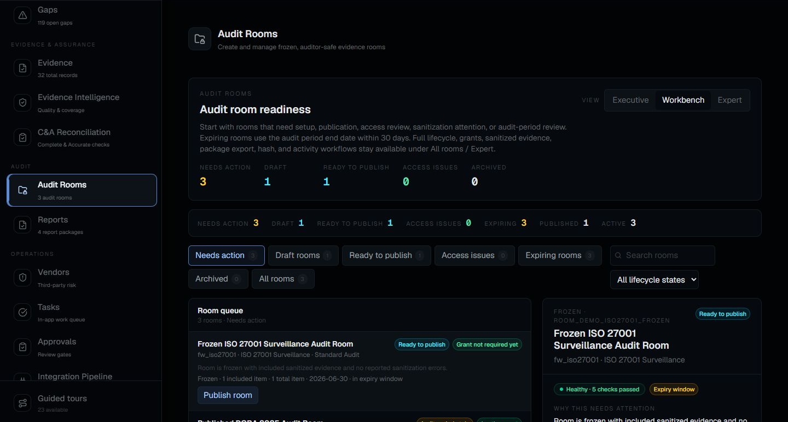The width and height of the screenshot is (788, 422).
Task: Click the Grant not required yet badge
Action: tap(487, 344)
